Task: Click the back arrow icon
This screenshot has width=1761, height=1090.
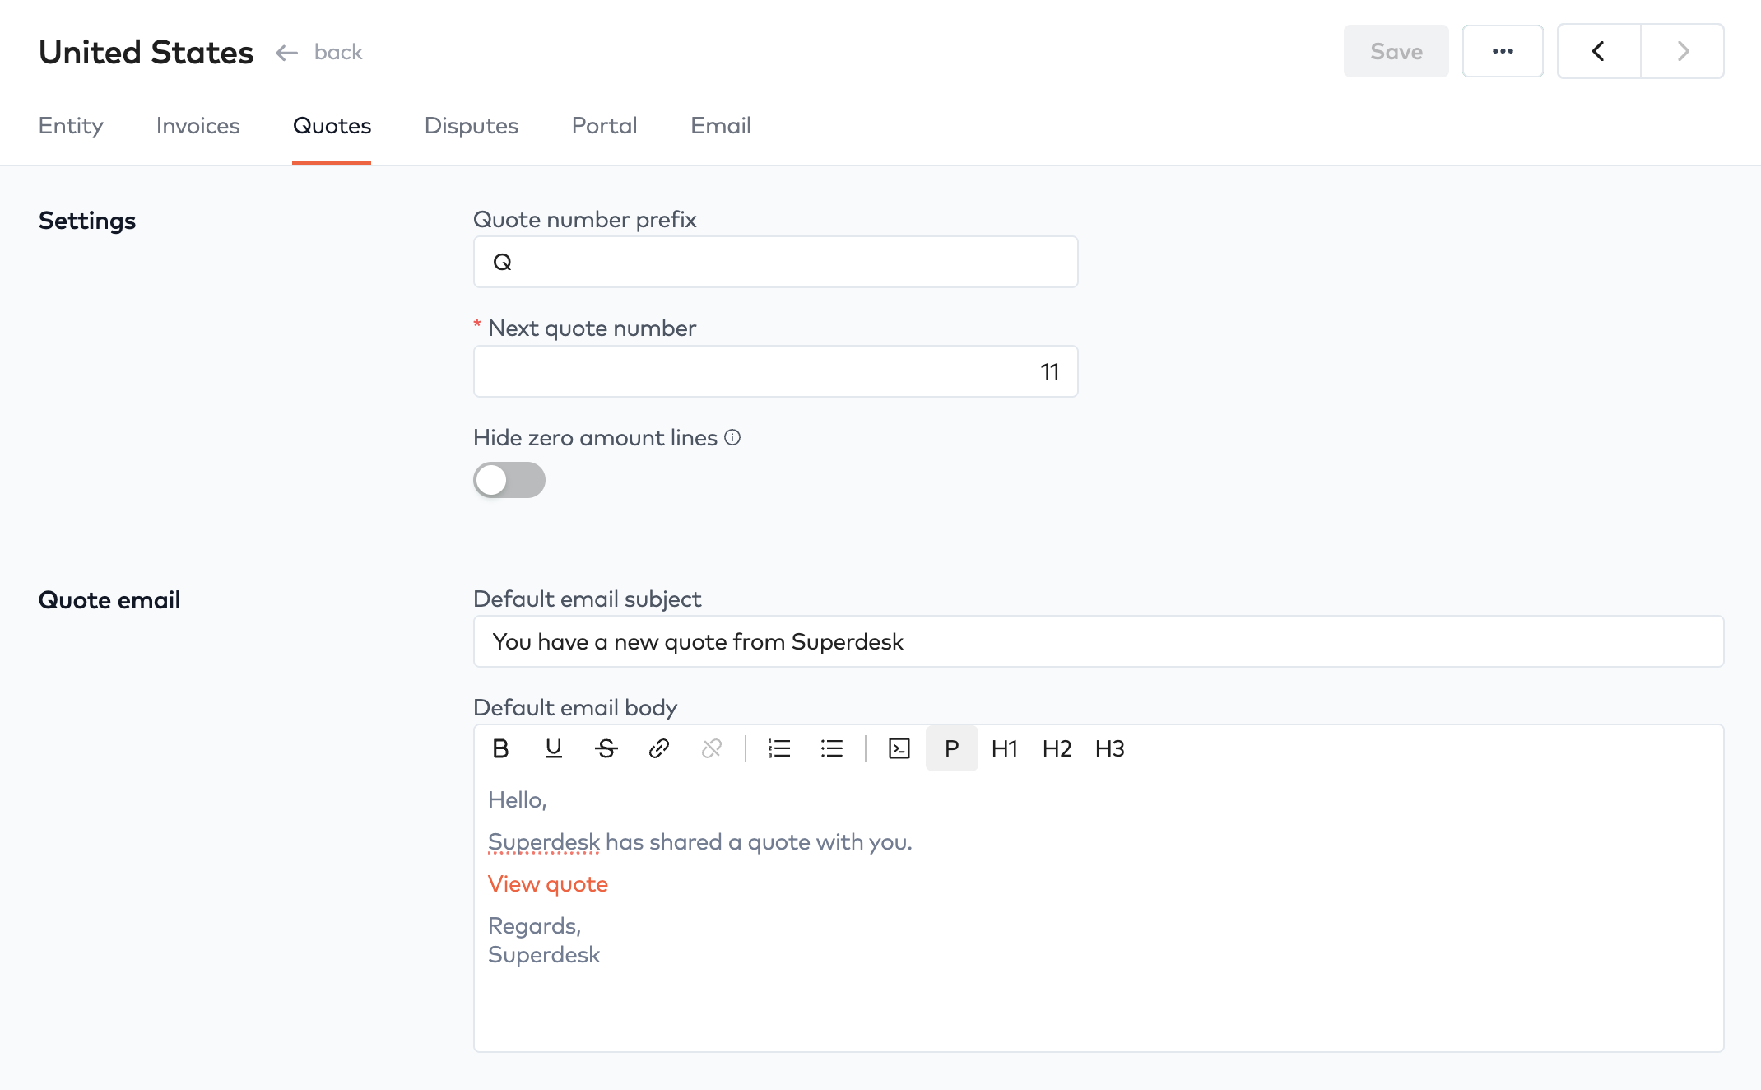Action: tap(286, 53)
